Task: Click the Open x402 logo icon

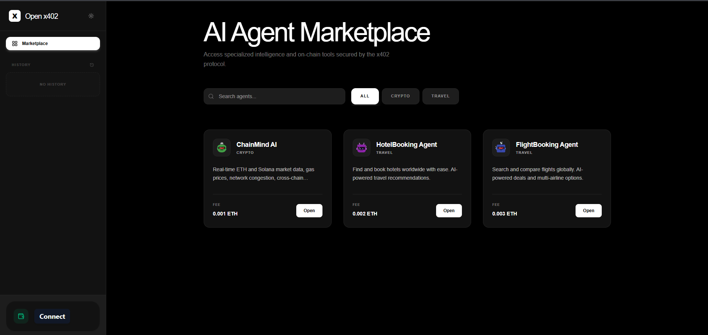Action: 15,16
